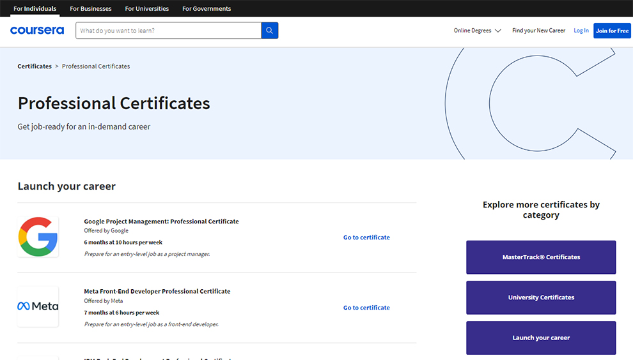Screen dimensions: 633x360
Task: Open Meta Front-End Developer certificate title
Action: coord(157,291)
